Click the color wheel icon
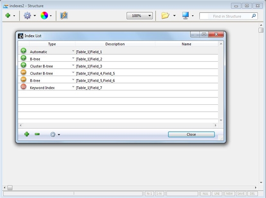The width and height of the screenshot is (266, 198). click(44, 16)
